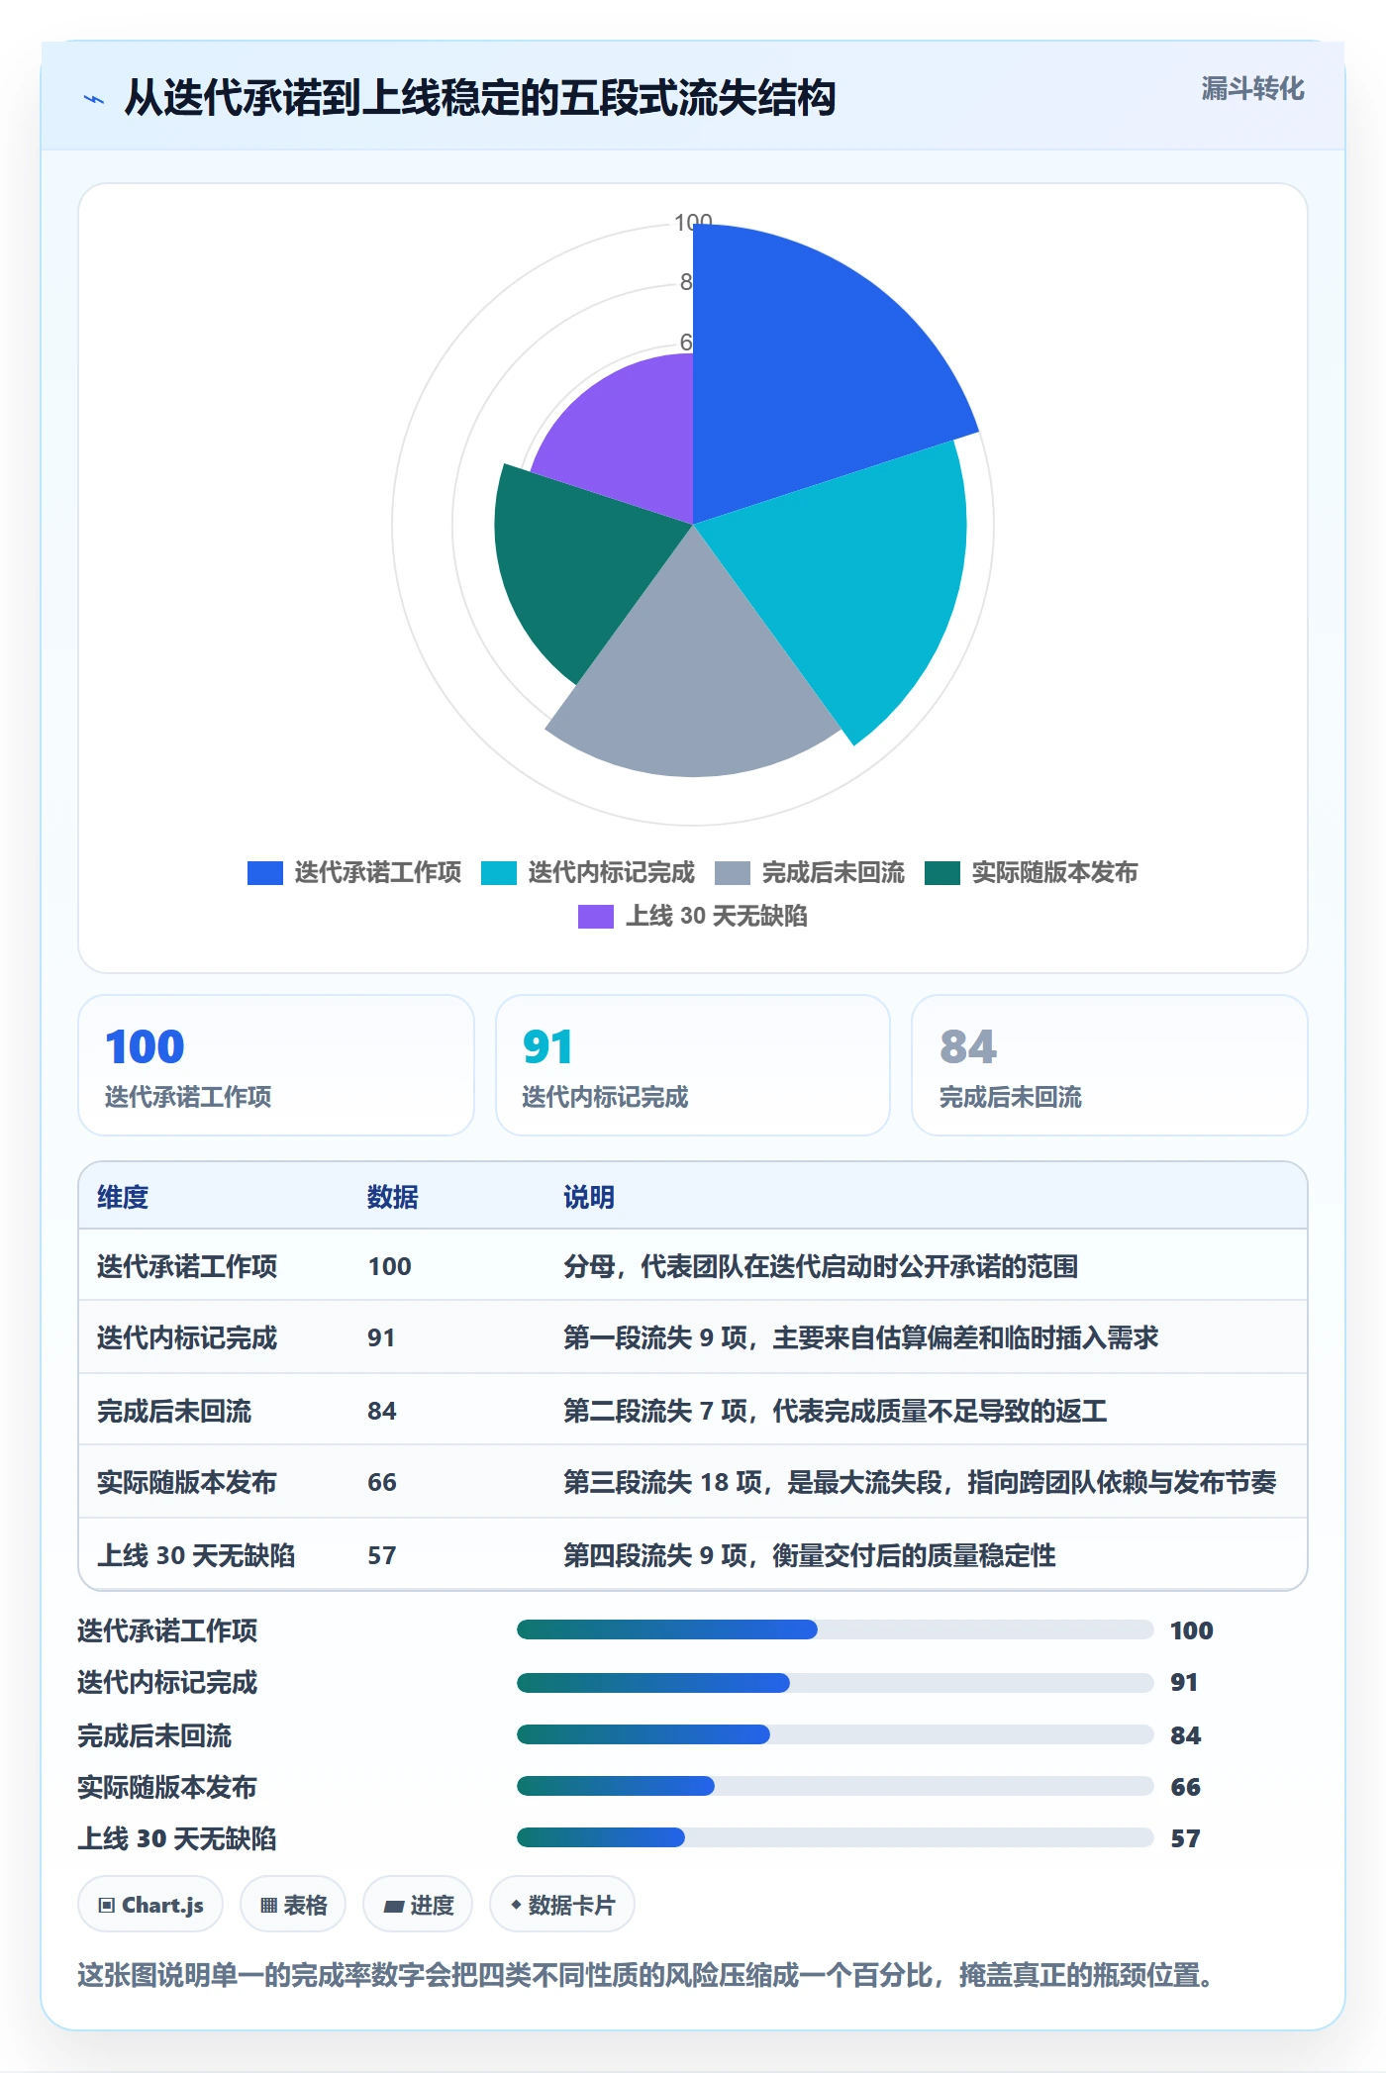Click the progress bar valued 66
The image size is (1386, 2073).
(x=836, y=1786)
